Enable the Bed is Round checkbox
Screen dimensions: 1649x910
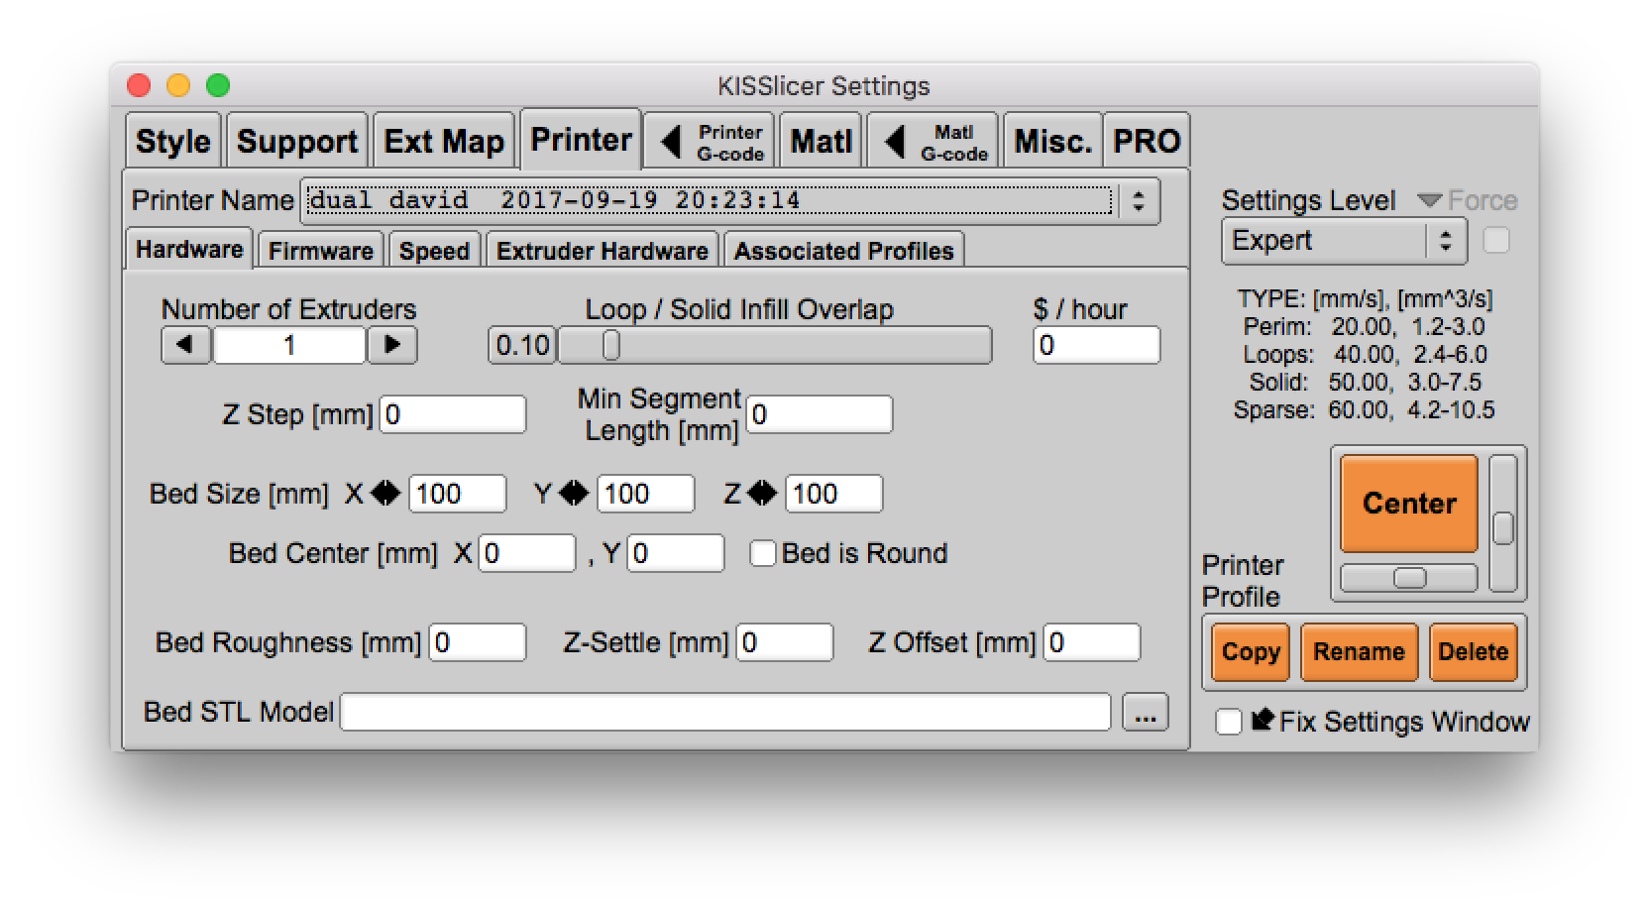coord(762,553)
